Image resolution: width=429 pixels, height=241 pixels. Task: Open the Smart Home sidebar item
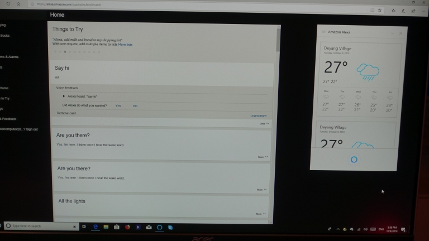4,88
